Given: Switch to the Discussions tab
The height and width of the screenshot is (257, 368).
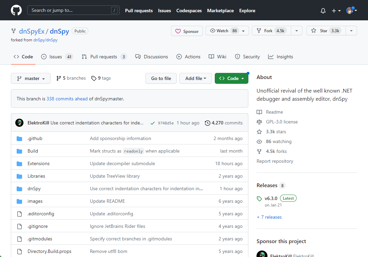Looking at the screenshot, I should [152, 57].
